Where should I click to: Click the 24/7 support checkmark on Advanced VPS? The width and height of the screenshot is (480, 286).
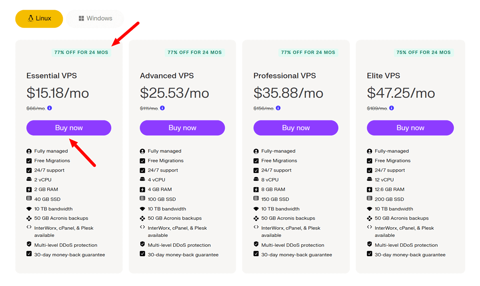point(142,170)
